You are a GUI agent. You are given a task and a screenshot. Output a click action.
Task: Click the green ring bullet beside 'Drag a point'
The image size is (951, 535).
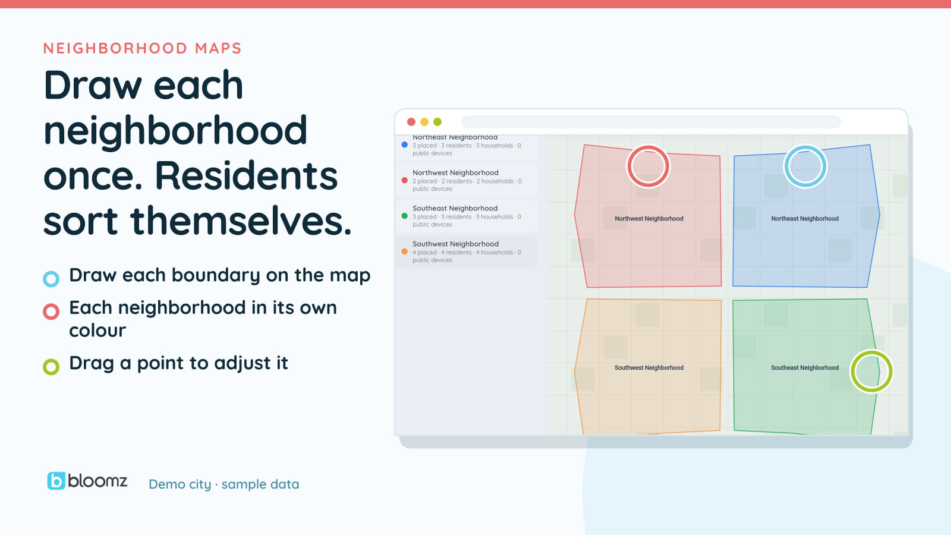[51, 367]
